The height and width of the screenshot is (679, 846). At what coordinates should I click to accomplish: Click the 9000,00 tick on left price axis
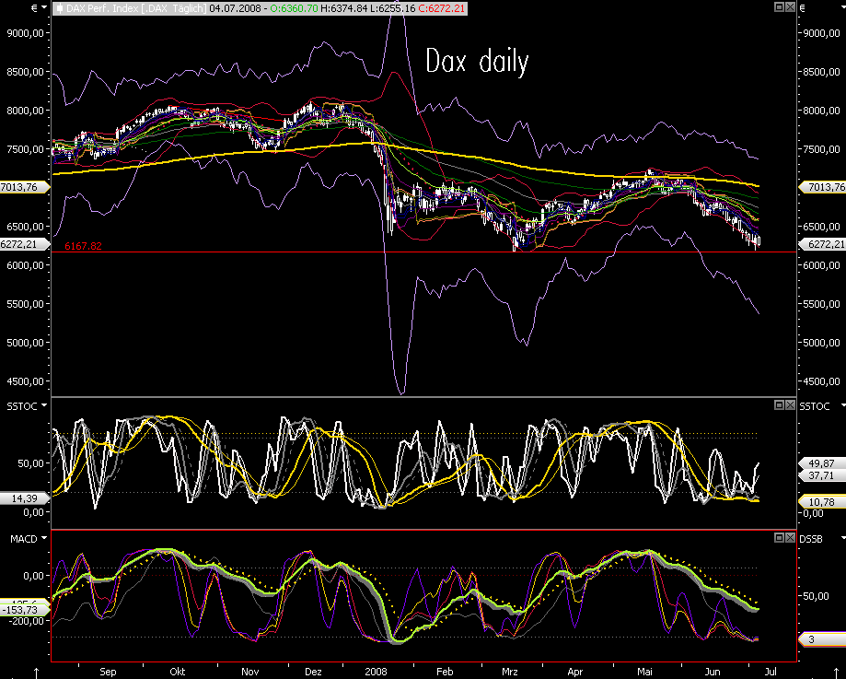click(26, 33)
